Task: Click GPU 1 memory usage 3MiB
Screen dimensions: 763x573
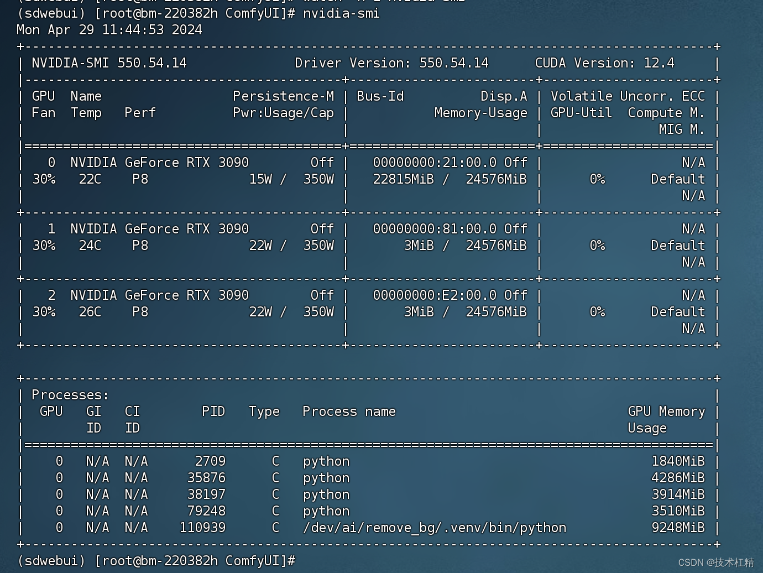Action: pyautogui.click(x=419, y=245)
